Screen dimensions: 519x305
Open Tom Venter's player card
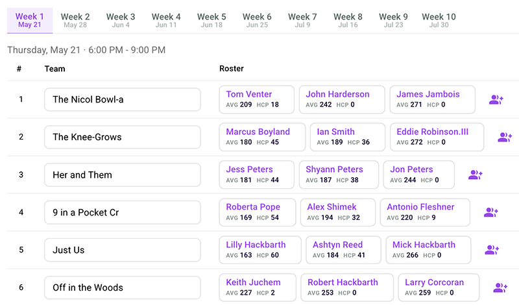256,99
